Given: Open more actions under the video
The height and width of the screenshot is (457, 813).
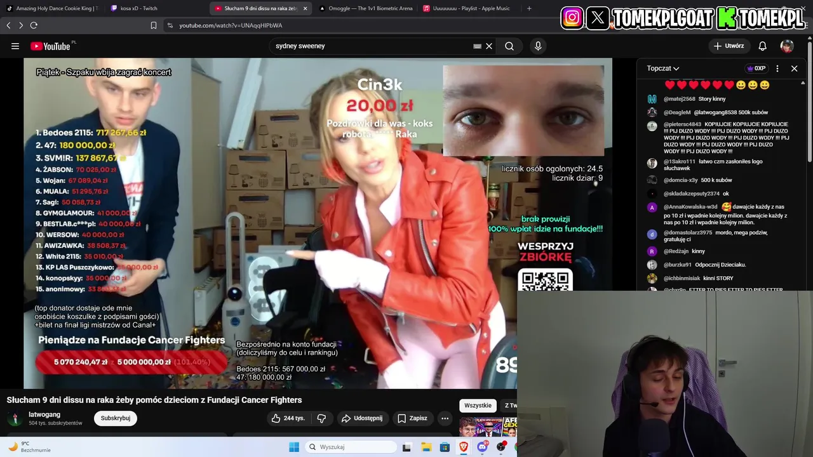Looking at the screenshot, I should (x=445, y=418).
